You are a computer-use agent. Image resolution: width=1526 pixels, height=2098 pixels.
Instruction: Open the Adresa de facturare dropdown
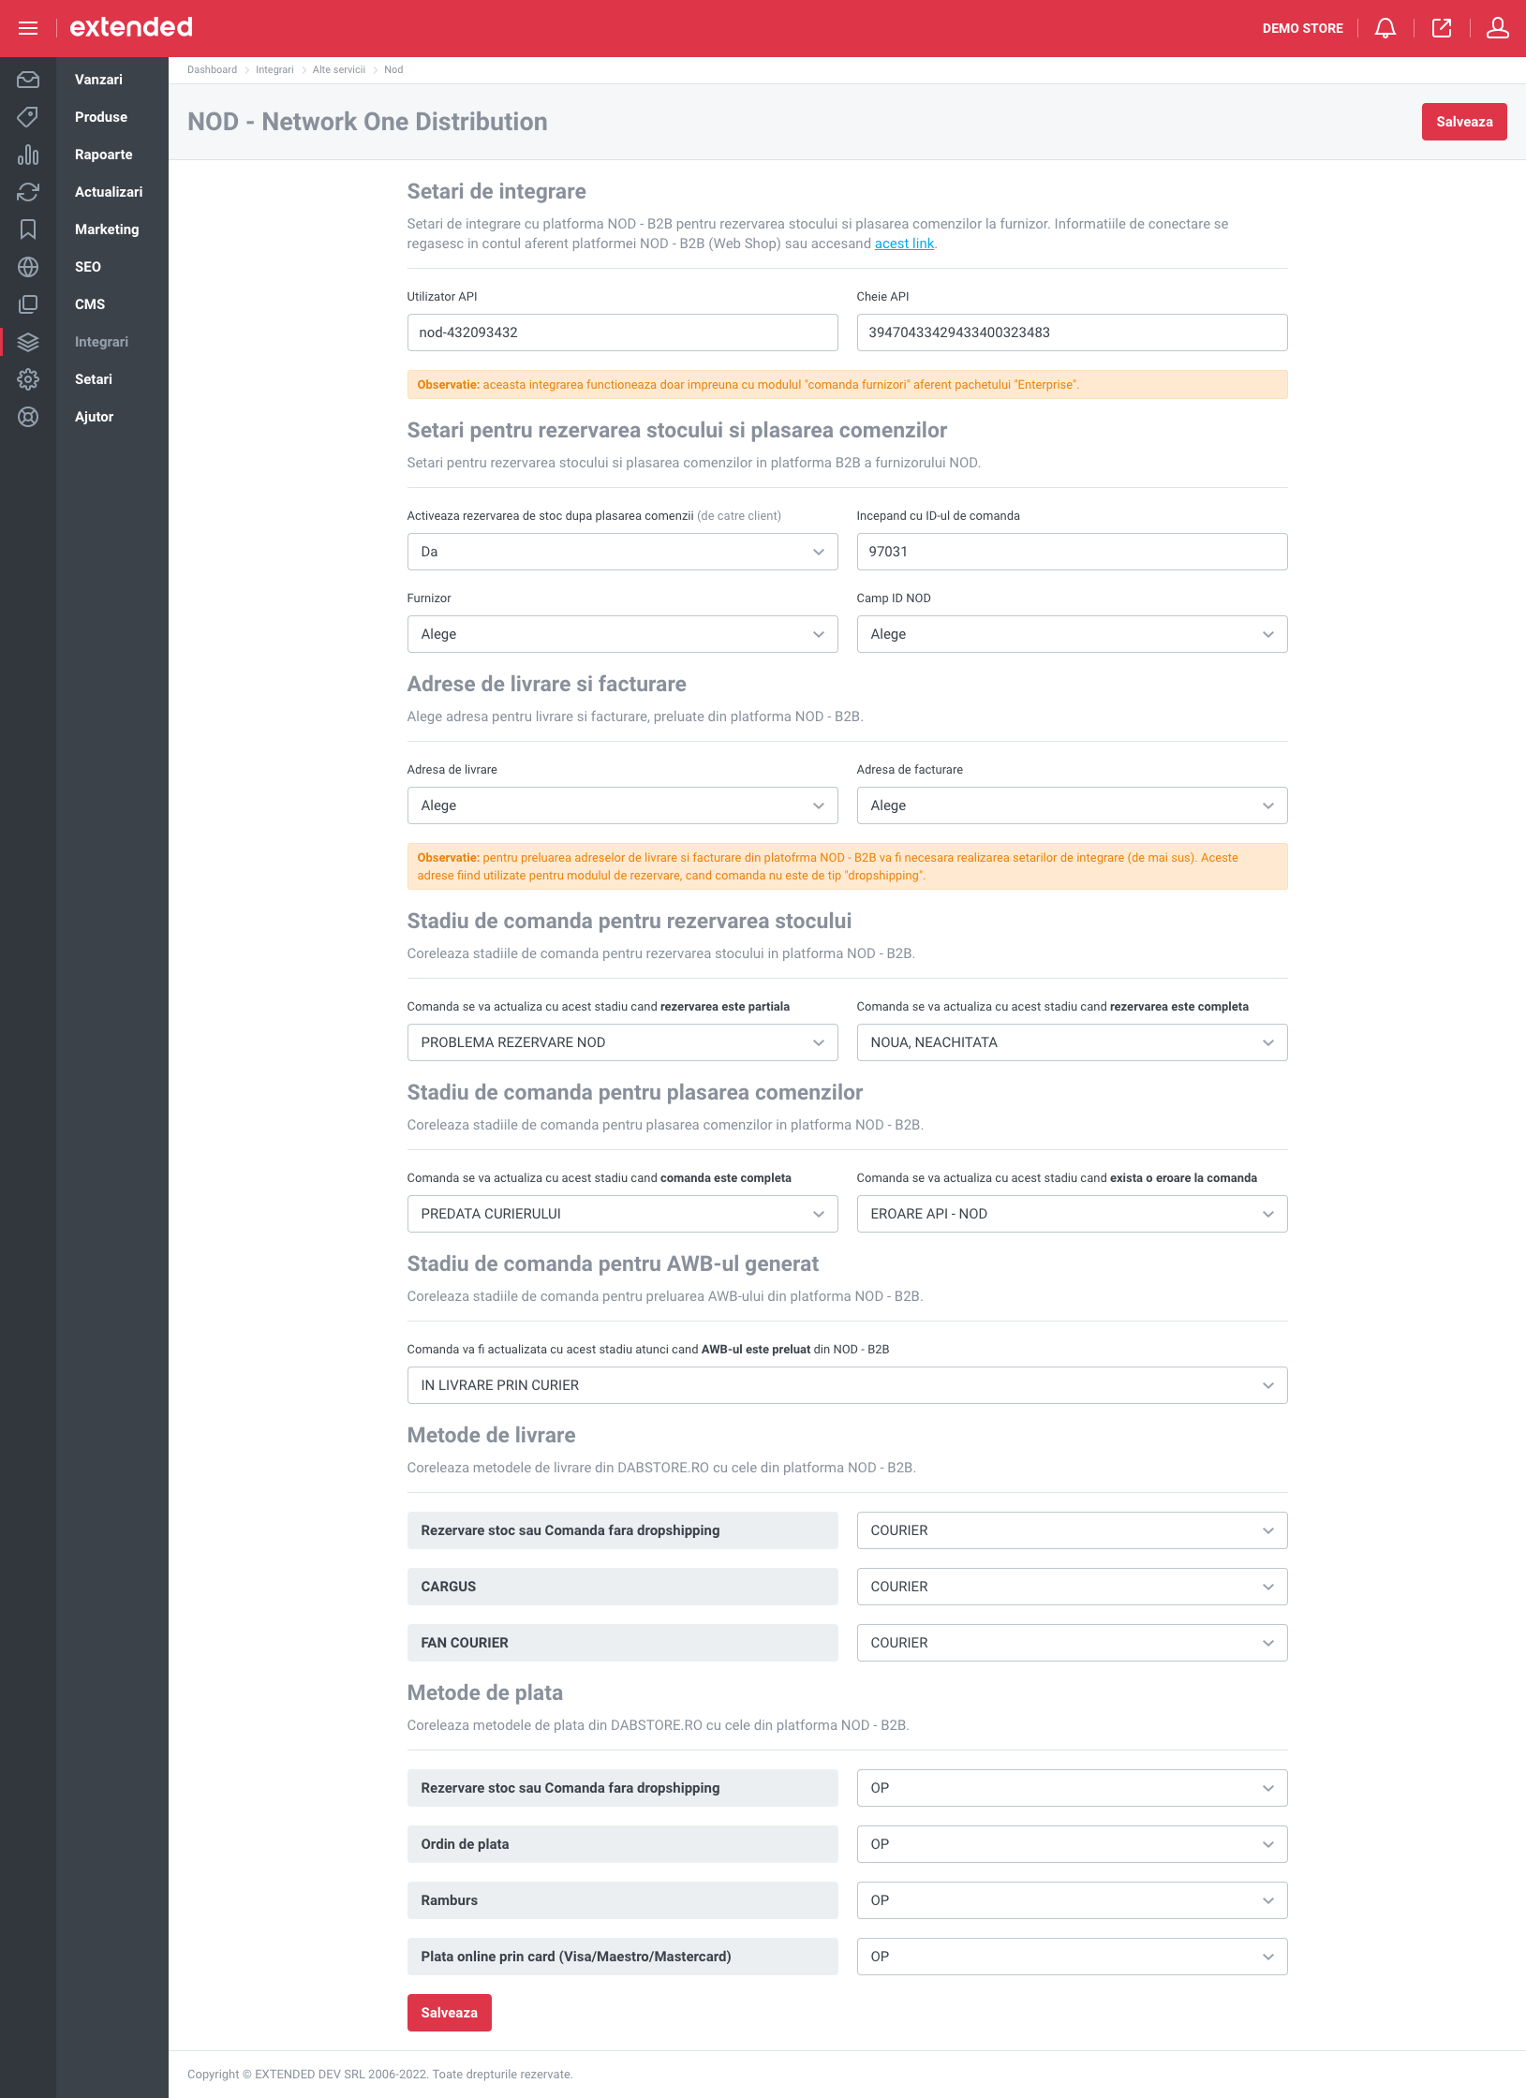[1072, 805]
